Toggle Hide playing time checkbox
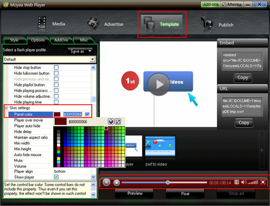270x206 pixels. (x=56, y=102)
